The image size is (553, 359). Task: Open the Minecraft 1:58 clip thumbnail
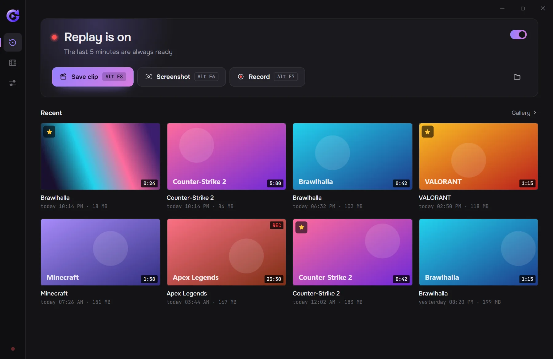coord(100,252)
